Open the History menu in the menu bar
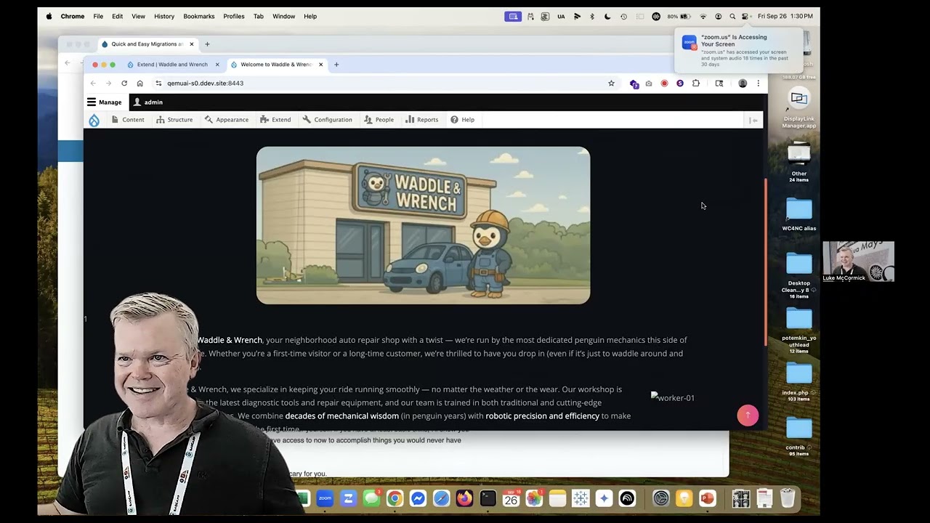Image resolution: width=930 pixels, height=523 pixels. [164, 16]
